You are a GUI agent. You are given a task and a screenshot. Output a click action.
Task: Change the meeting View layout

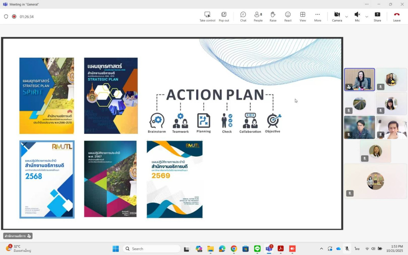(303, 16)
